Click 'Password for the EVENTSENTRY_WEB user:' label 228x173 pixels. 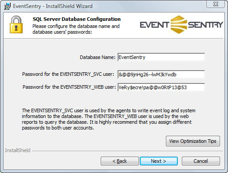(69, 87)
